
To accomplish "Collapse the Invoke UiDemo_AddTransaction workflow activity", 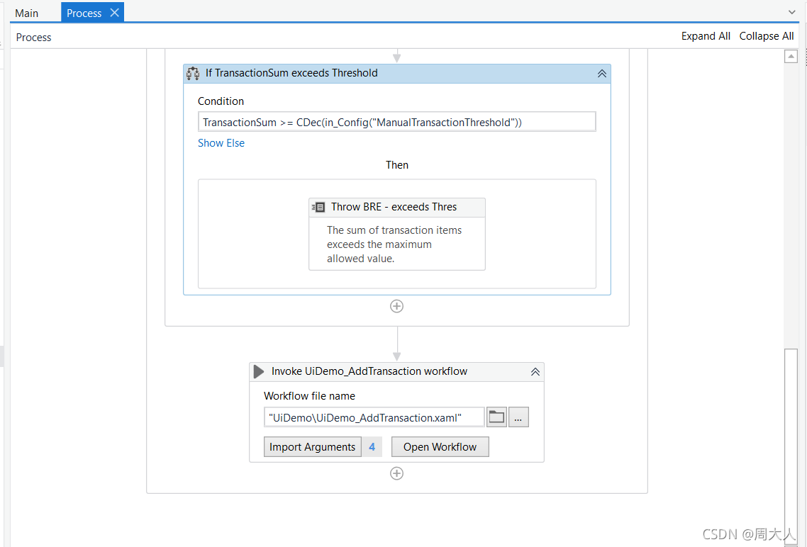I will coord(535,371).
